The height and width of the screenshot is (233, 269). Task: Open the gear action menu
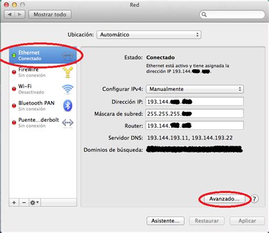click(x=35, y=202)
